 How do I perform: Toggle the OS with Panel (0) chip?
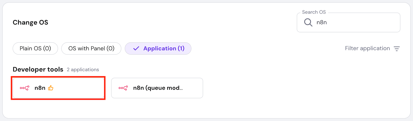point(91,49)
